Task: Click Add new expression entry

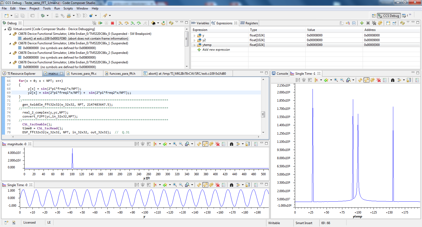Action: [x=216, y=50]
